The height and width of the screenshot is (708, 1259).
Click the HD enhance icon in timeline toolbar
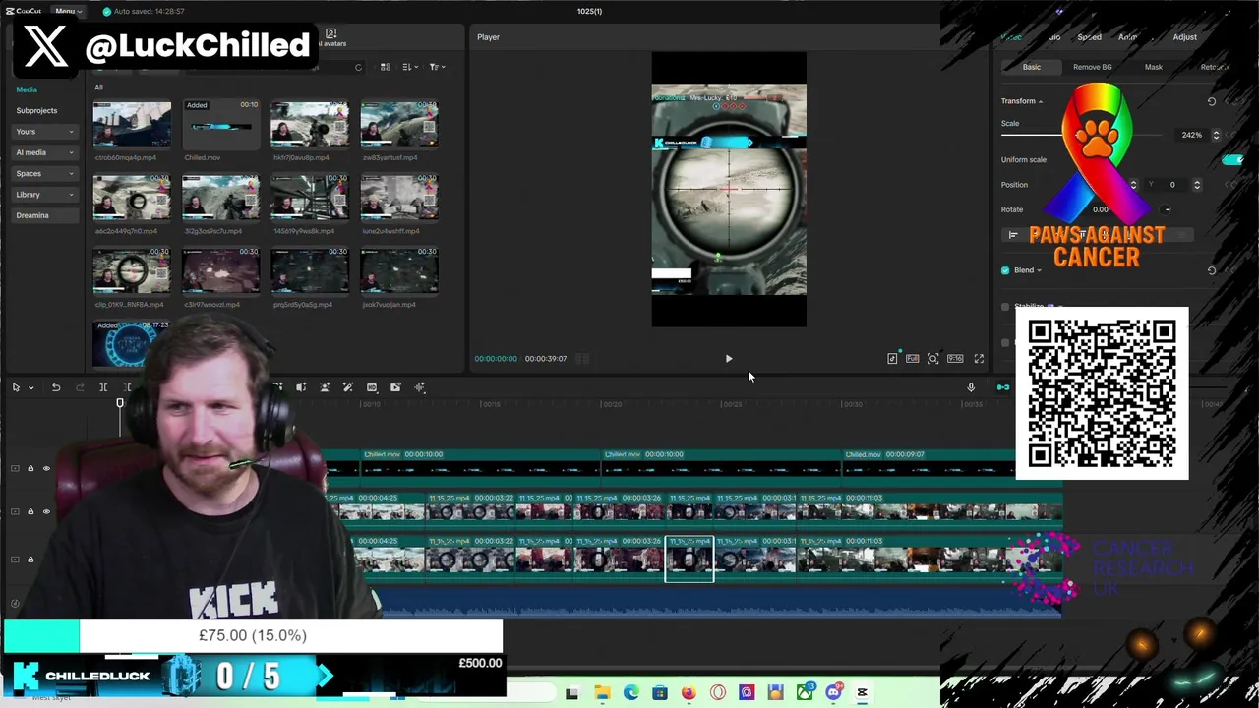pos(372,387)
